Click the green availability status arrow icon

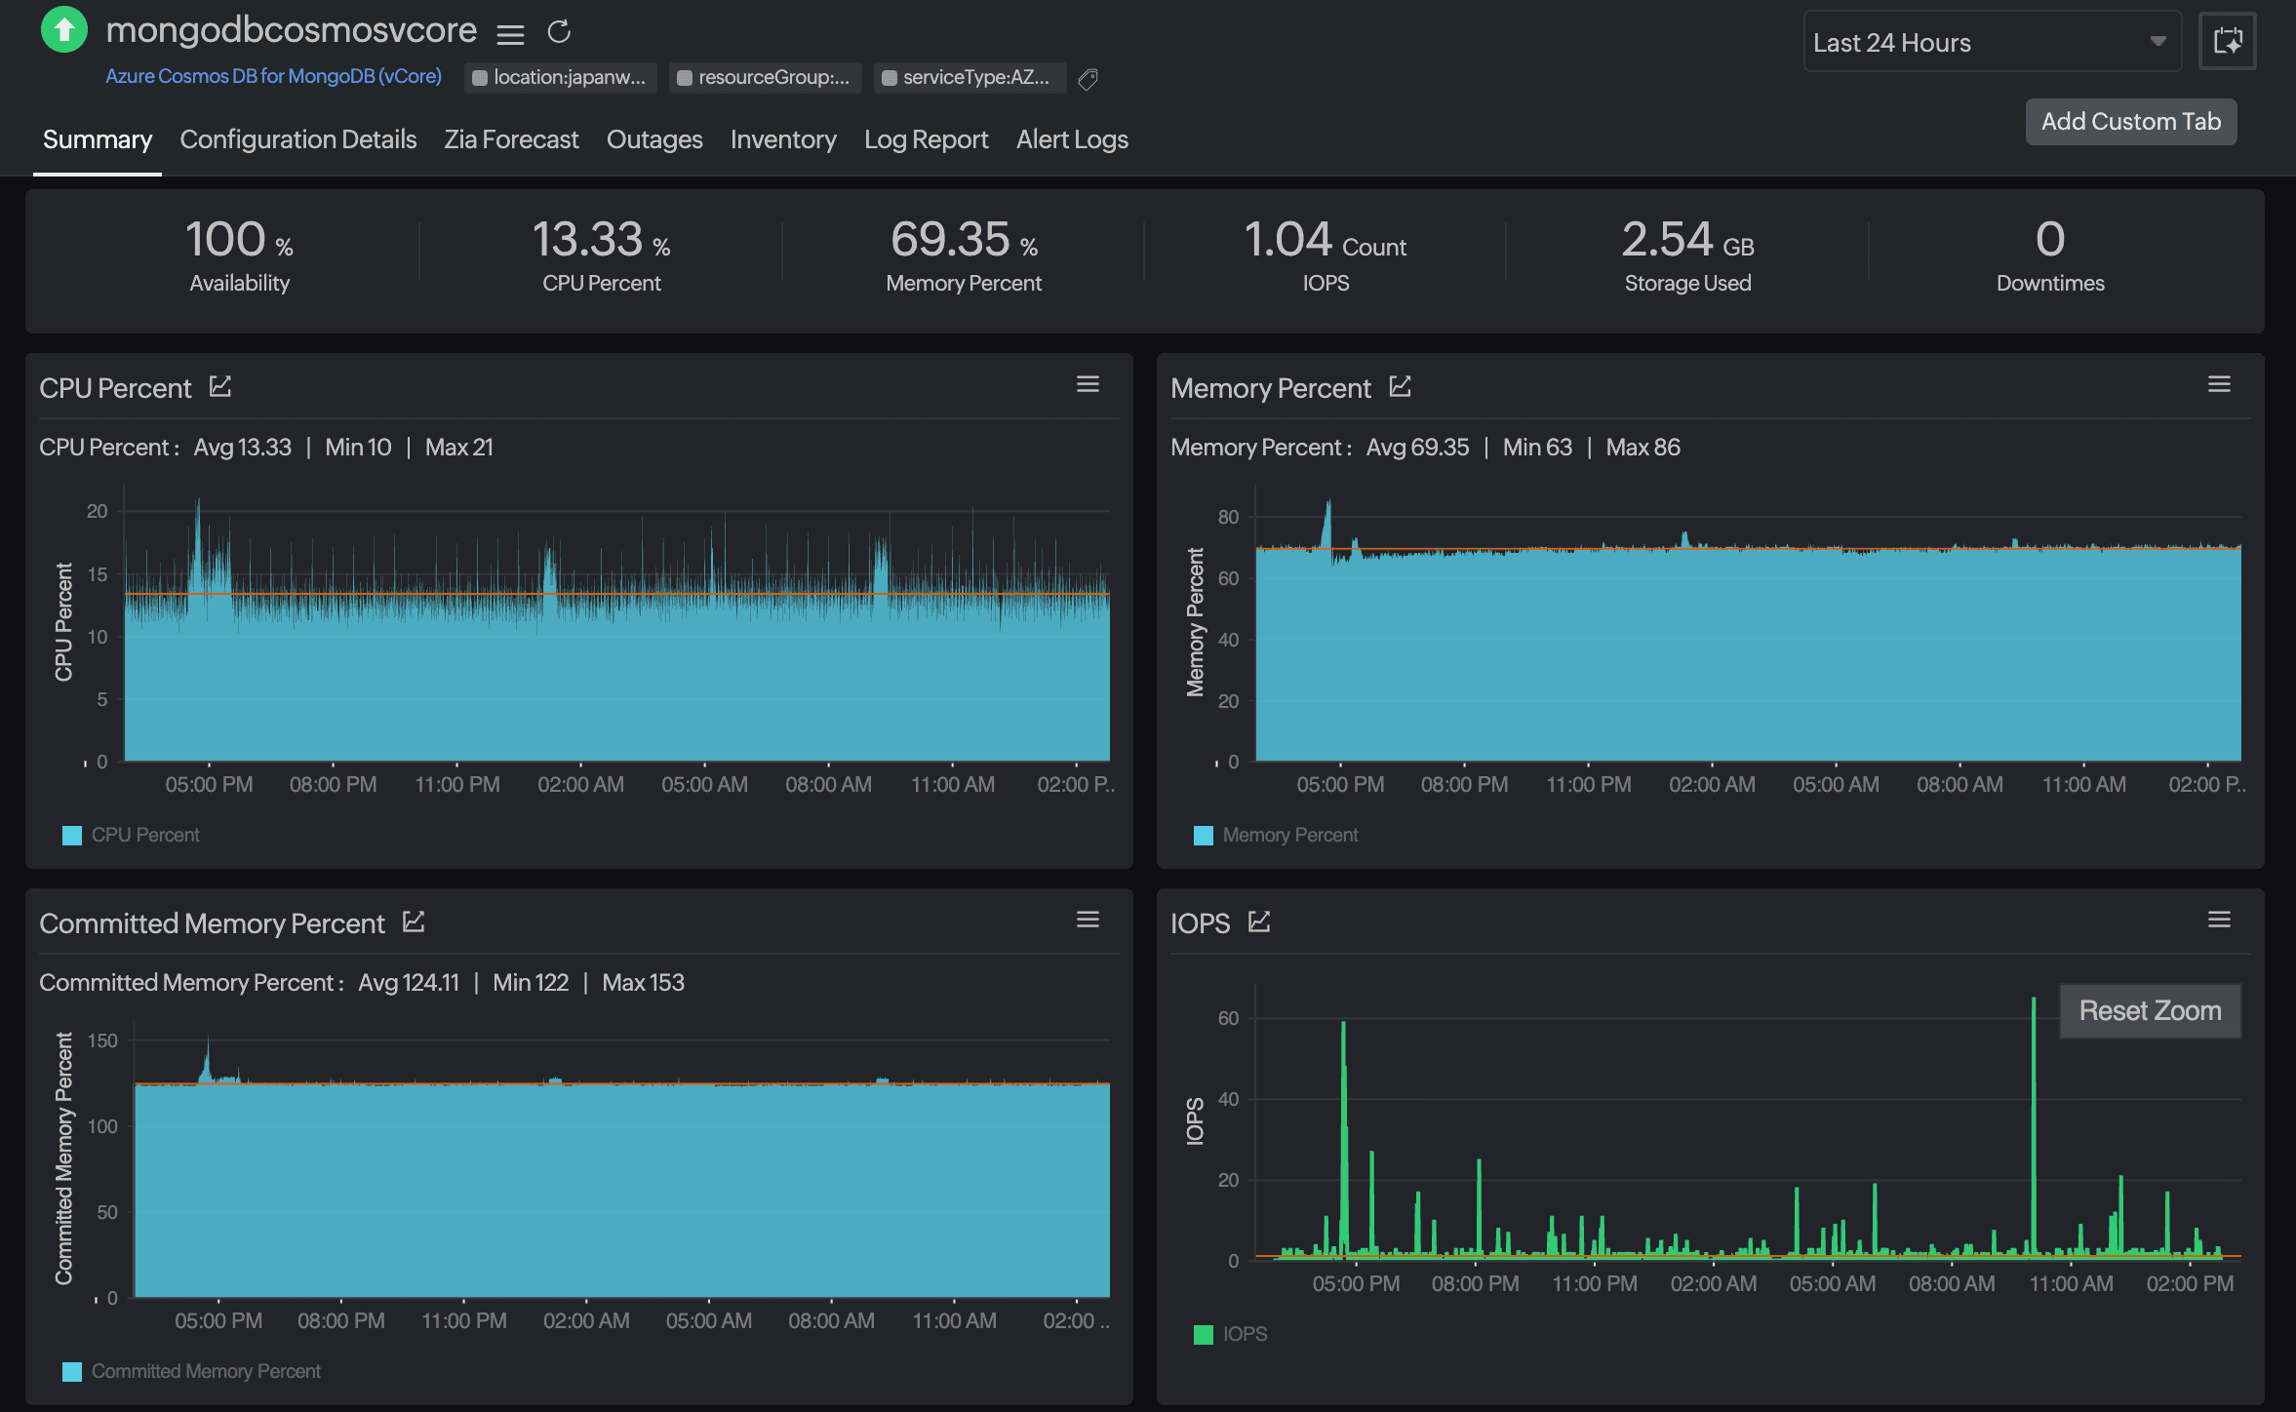[63, 32]
